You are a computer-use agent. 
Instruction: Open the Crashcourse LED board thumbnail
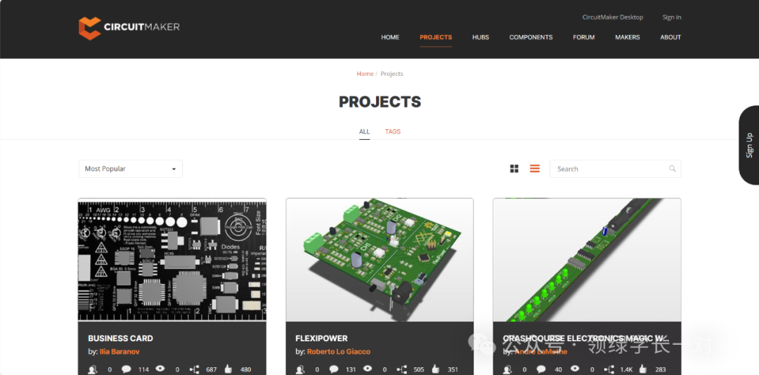(x=587, y=260)
